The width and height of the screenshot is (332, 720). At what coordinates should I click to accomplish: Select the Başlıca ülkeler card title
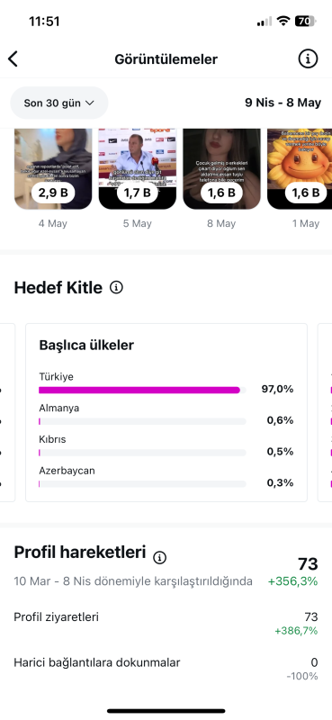click(86, 346)
